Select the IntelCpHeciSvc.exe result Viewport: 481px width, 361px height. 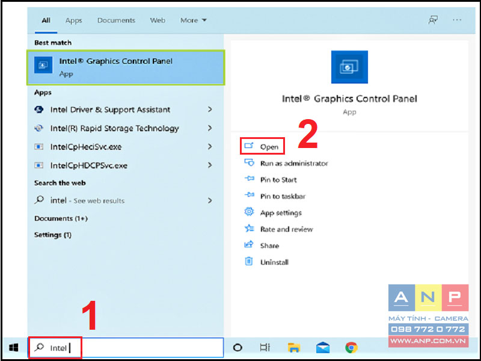pyautogui.click(x=86, y=147)
